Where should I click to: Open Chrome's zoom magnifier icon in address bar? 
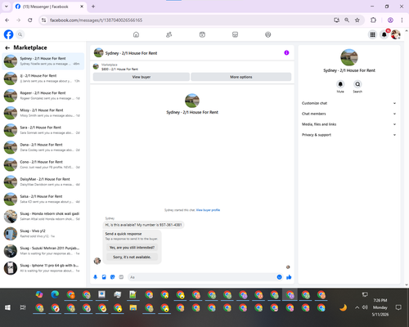coord(347,20)
